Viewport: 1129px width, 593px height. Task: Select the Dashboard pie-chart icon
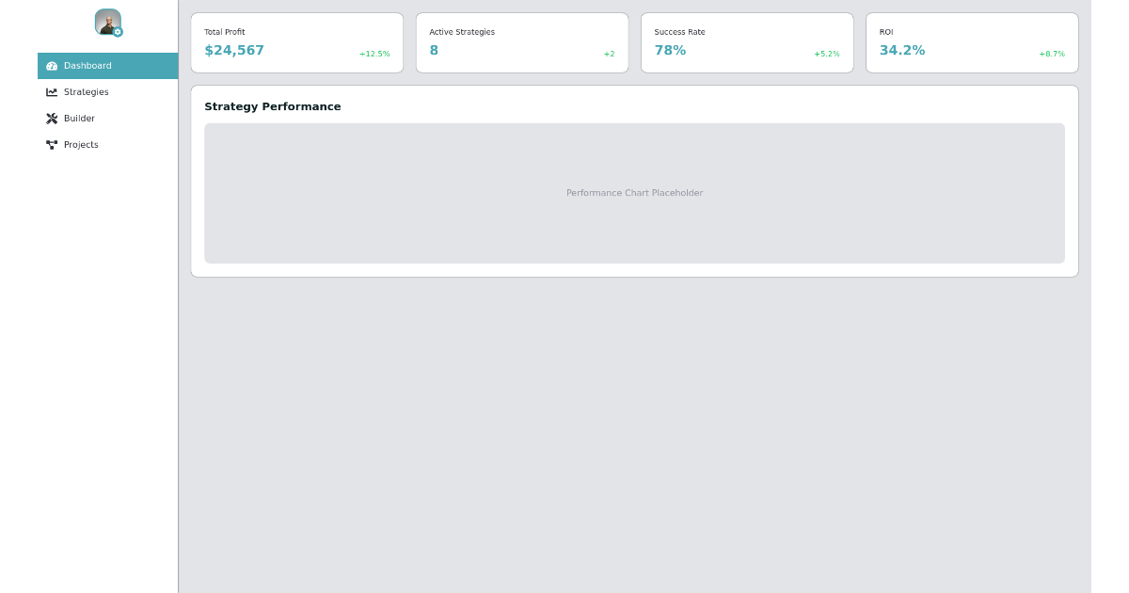(x=52, y=66)
